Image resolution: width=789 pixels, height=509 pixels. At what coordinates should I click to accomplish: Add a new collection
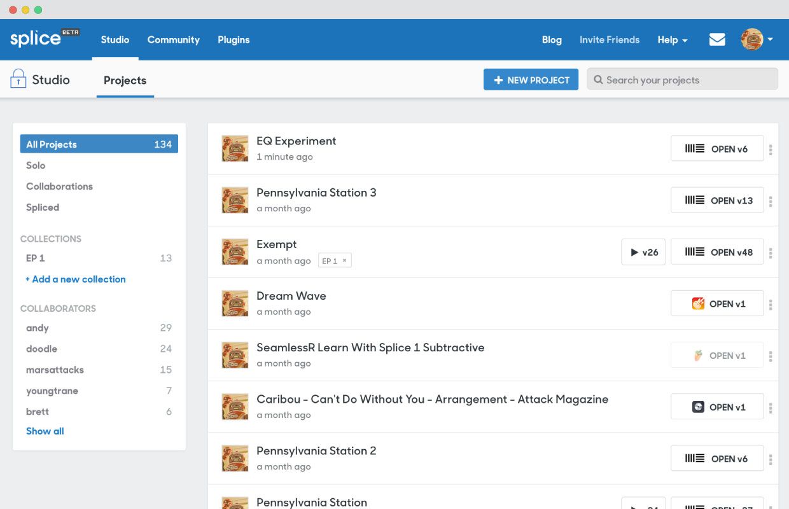[75, 279]
